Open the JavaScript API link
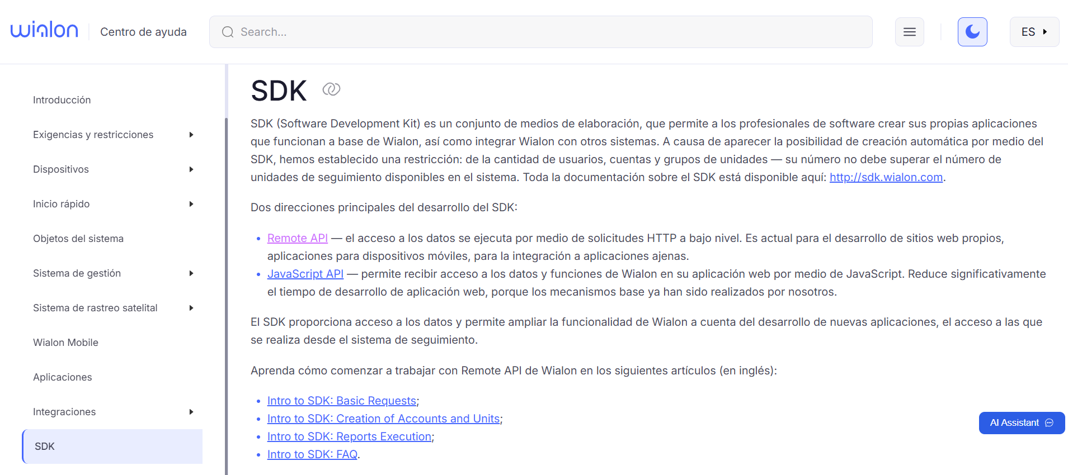The image size is (1068, 475). [305, 274]
